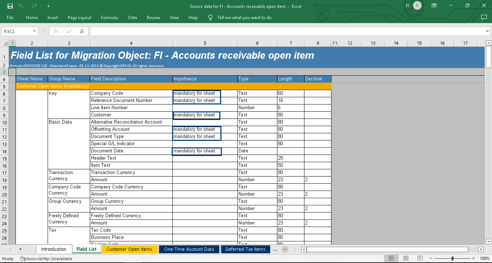Open the Data ribbon tab

point(132,17)
